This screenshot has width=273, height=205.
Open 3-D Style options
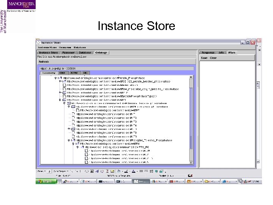coord(161,171)
